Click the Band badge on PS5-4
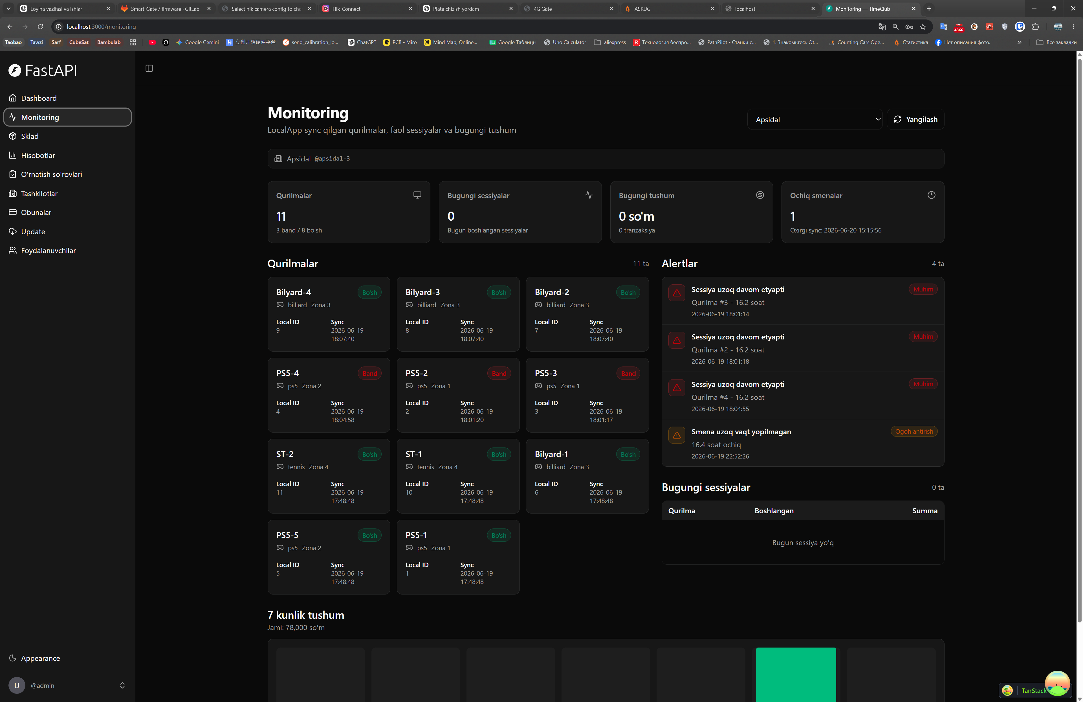This screenshot has width=1083, height=702. [369, 373]
